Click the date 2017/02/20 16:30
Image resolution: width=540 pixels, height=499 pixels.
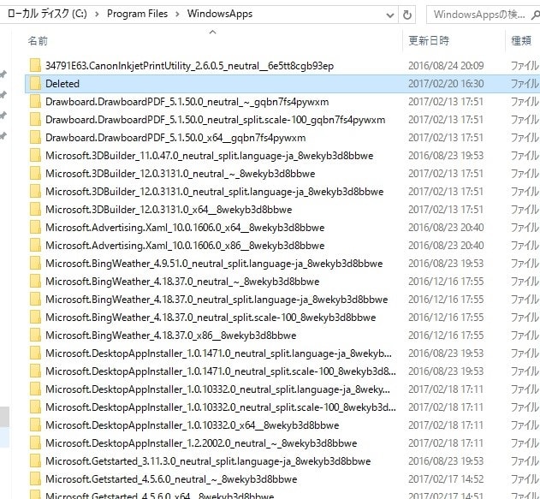(x=446, y=83)
